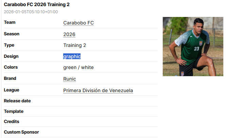227x138 pixels.
Task: Select the League row label
Action: click(x=12, y=90)
